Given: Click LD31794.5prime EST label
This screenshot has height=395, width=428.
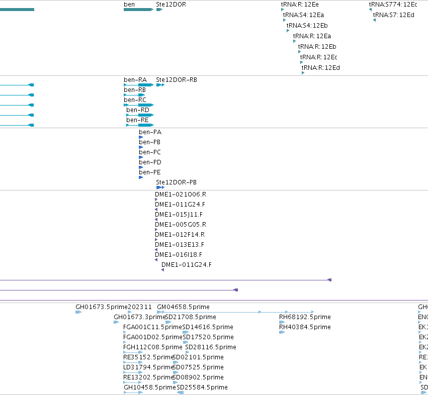Looking at the screenshot, I should tap(148, 367).
